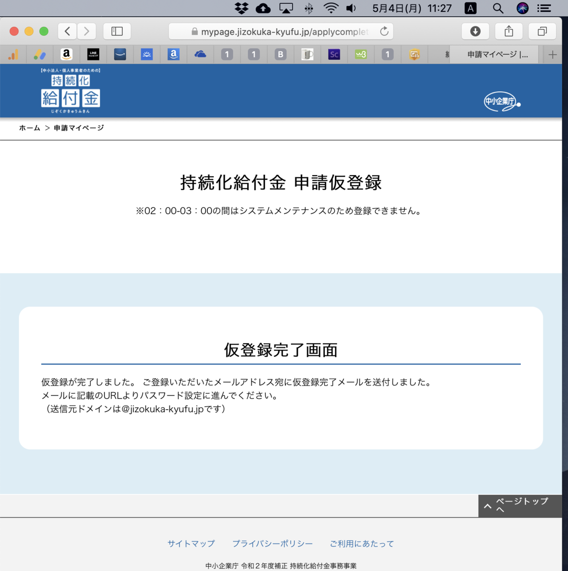
Task: Click the address bar URL field
Action: [281, 31]
